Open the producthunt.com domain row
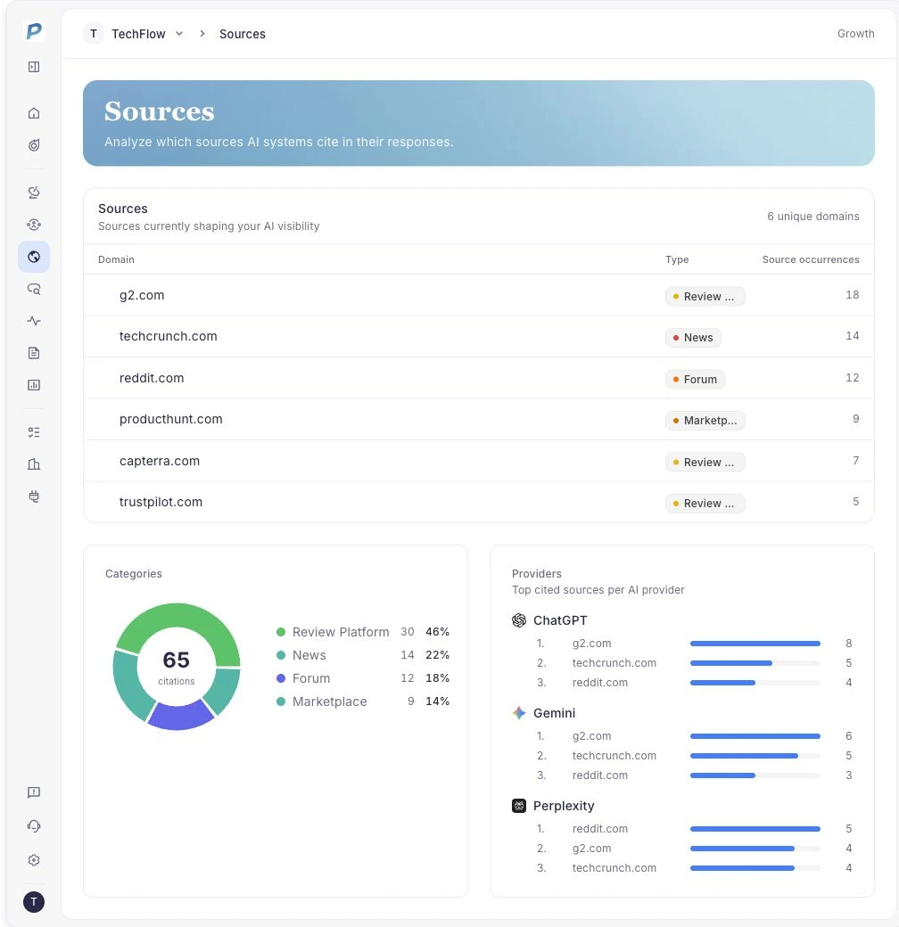The width and height of the screenshot is (899, 927). point(478,419)
